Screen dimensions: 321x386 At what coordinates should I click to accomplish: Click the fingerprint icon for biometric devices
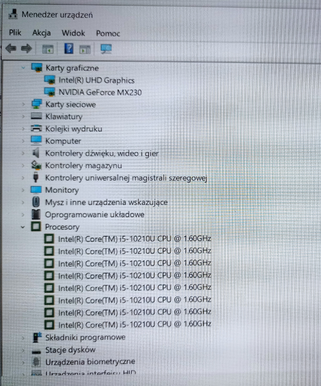(x=36, y=362)
